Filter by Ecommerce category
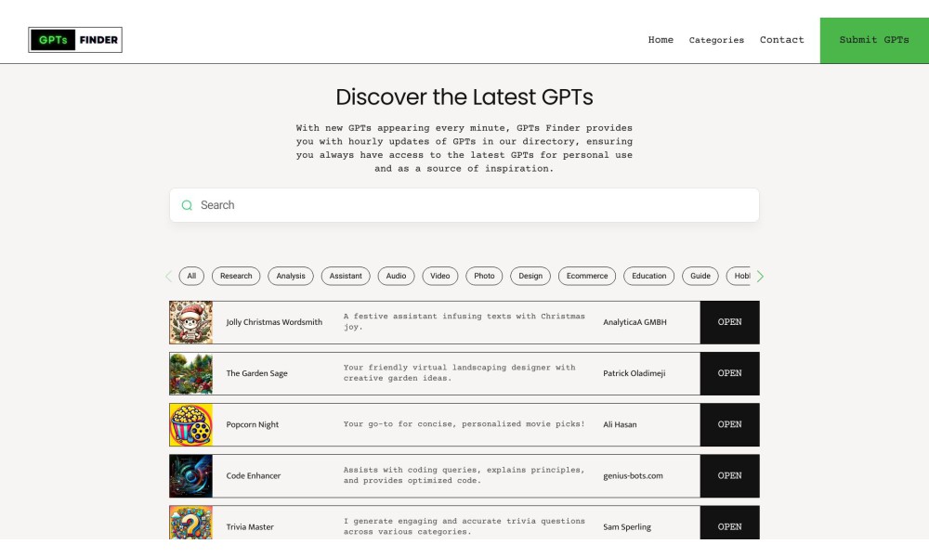The height and width of the screenshot is (557, 929). 586,276
